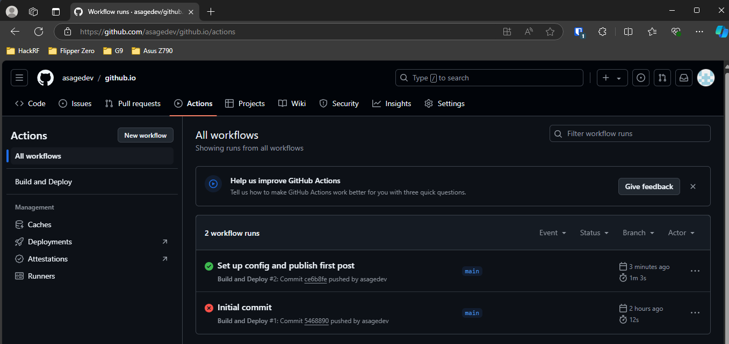Image resolution: width=729 pixels, height=344 pixels.
Task: Open options for Set up config run
Action: tap(695, 271)
